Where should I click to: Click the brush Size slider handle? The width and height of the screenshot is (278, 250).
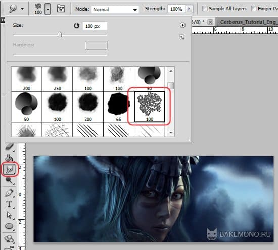tap(60, 35)
